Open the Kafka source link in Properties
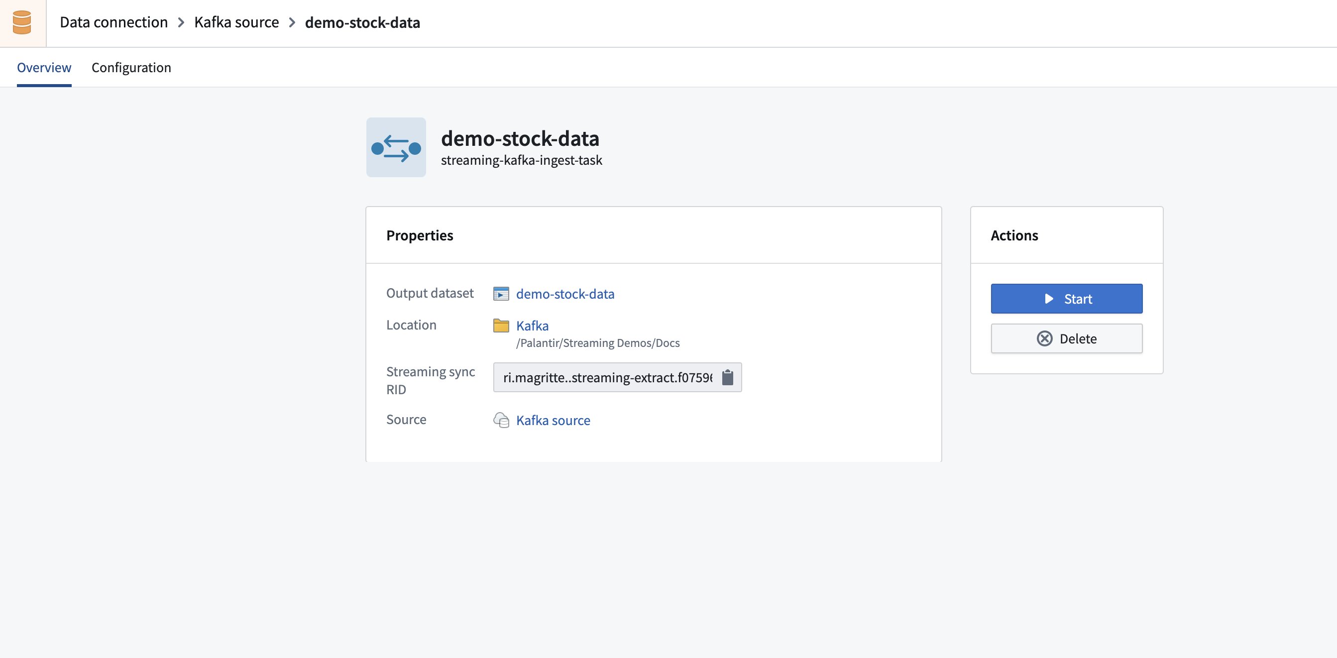Screen dimensions: 1337x658 553,420
